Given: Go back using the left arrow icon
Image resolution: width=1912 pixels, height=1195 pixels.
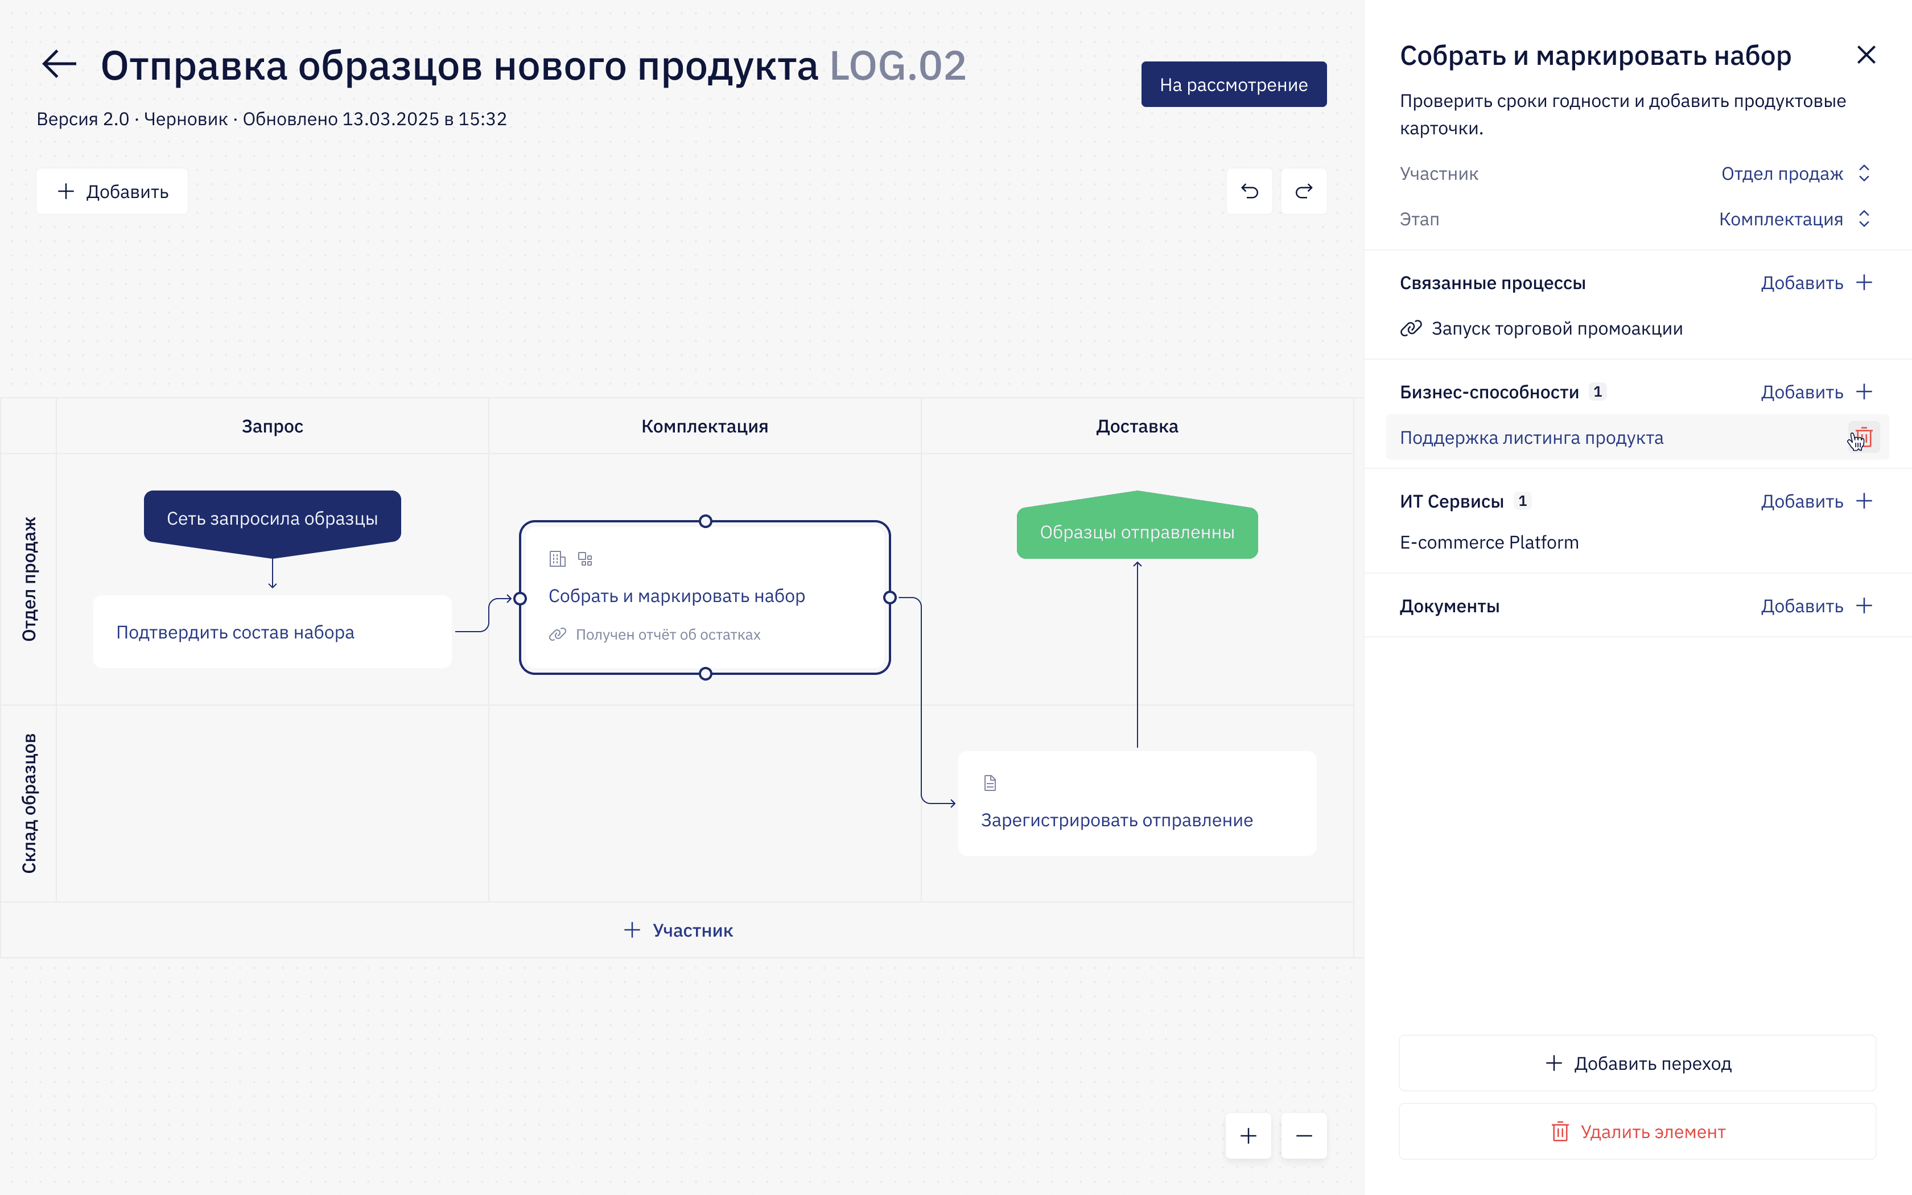Looking at the screenshot, I should (59, 65).
